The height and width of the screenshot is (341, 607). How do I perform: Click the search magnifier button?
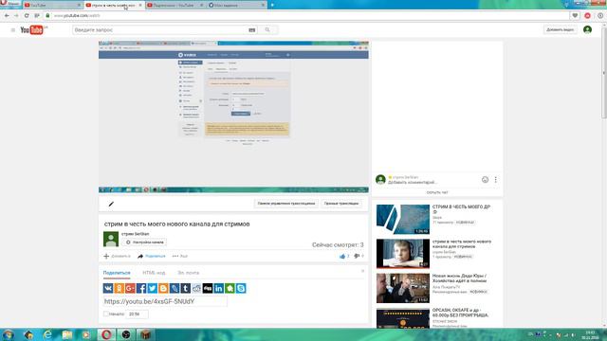click(267, 29)
